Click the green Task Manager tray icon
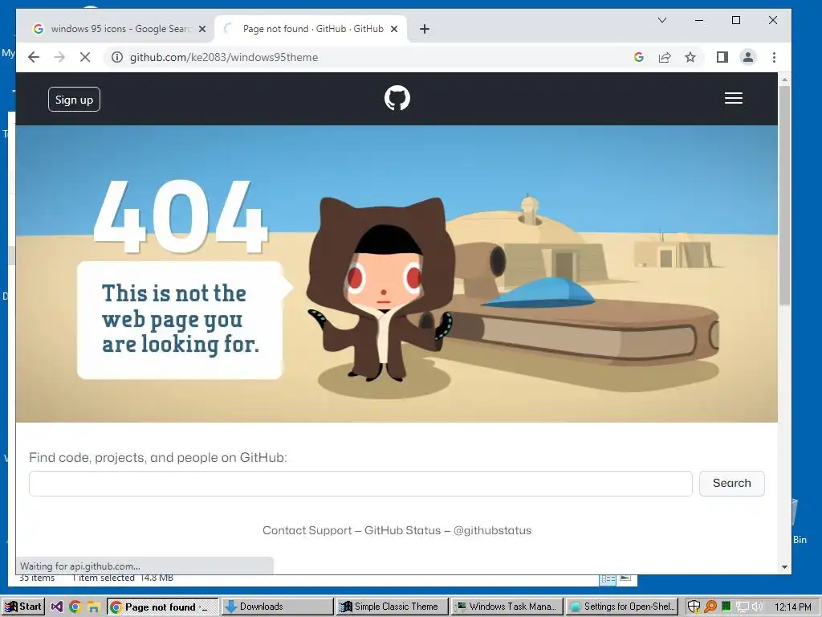The height and width of the screenshot is (617, 822). pyautogui.click(x=726, y=607)
